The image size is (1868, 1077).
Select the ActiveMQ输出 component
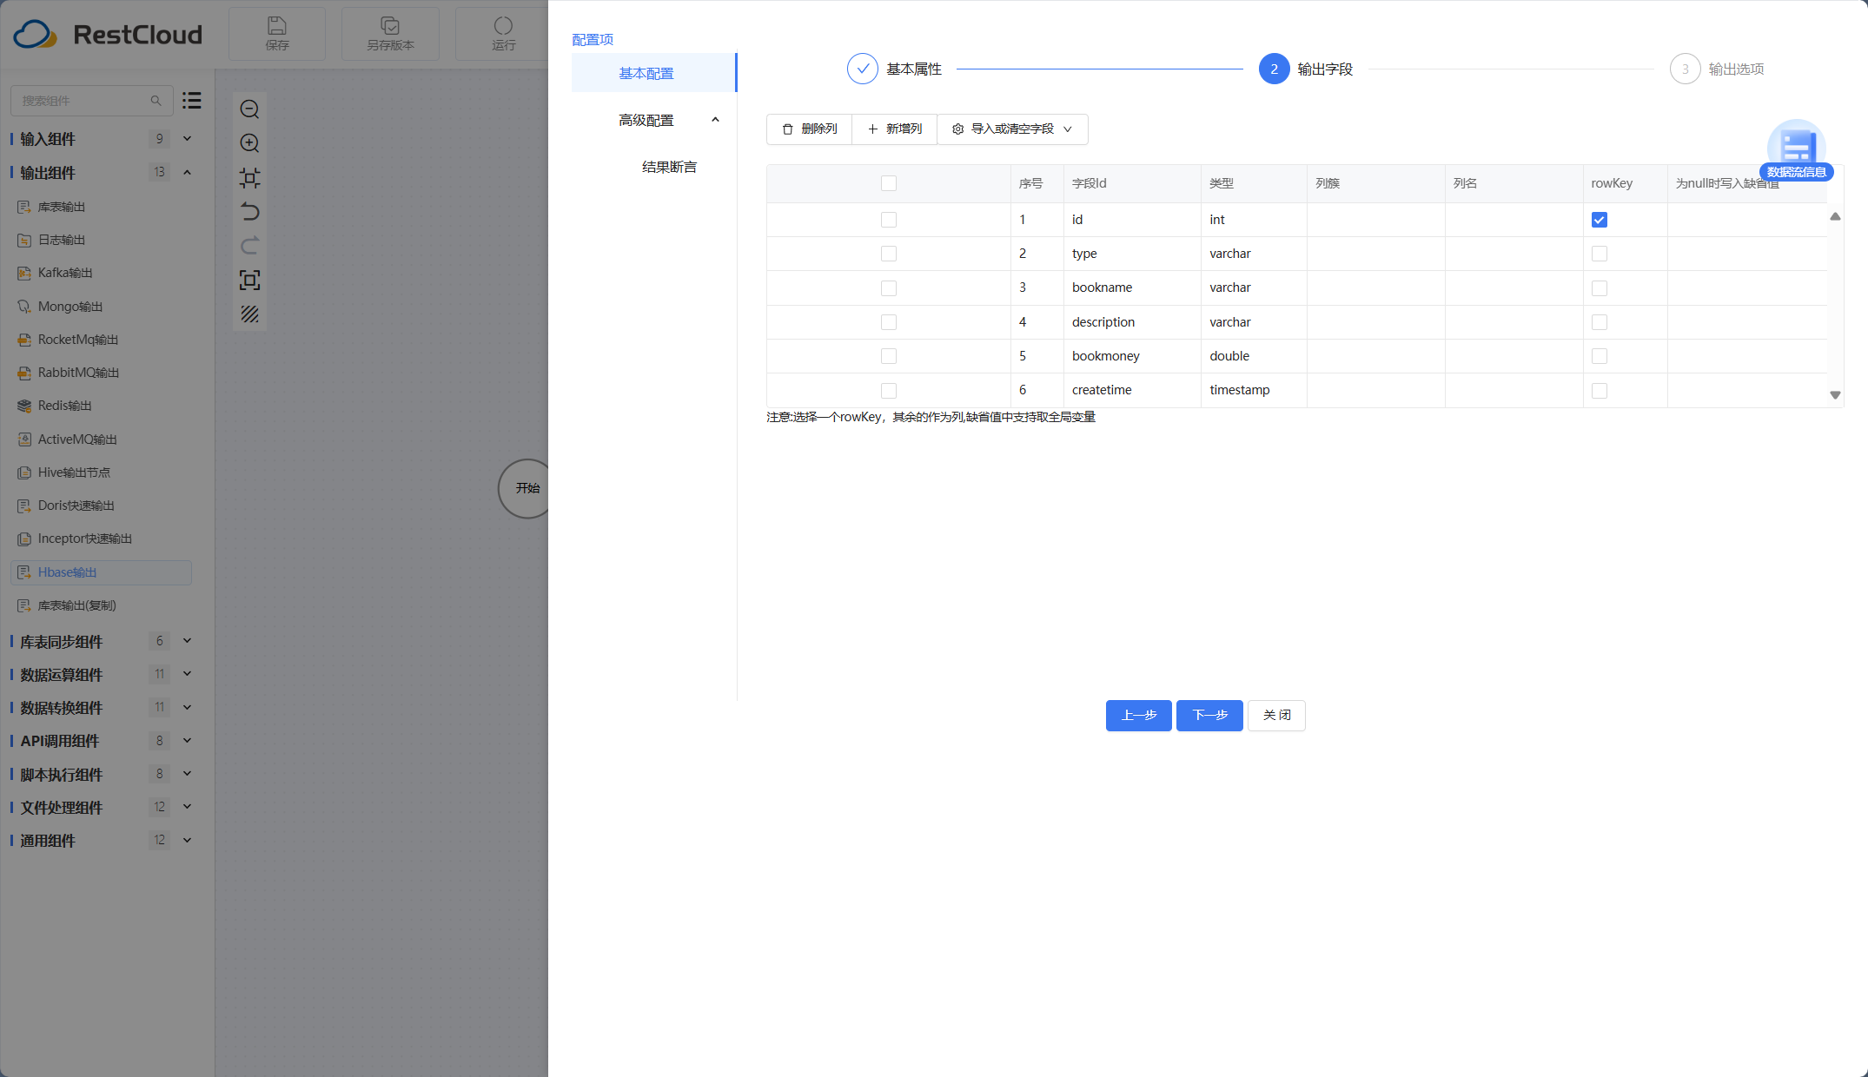(x=101, y=439)
